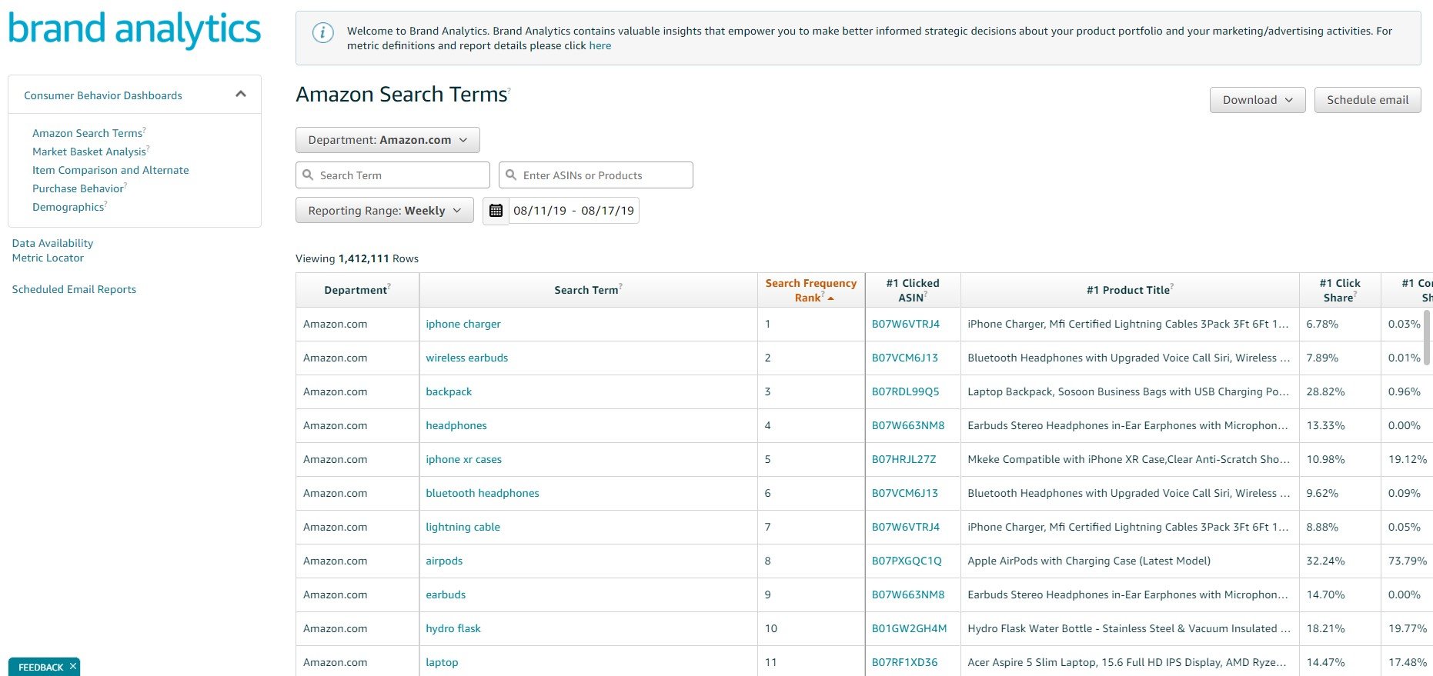Open Scheduled Email Reports link
This screenshot has width=1433, height=676.
click(74, 290)
